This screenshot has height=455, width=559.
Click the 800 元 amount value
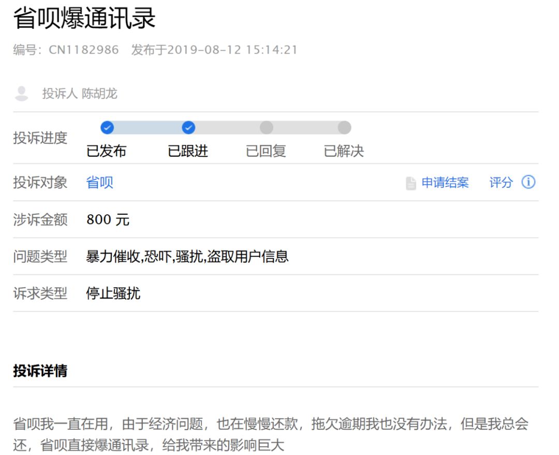pyautogui.click(x=108, y=219)
